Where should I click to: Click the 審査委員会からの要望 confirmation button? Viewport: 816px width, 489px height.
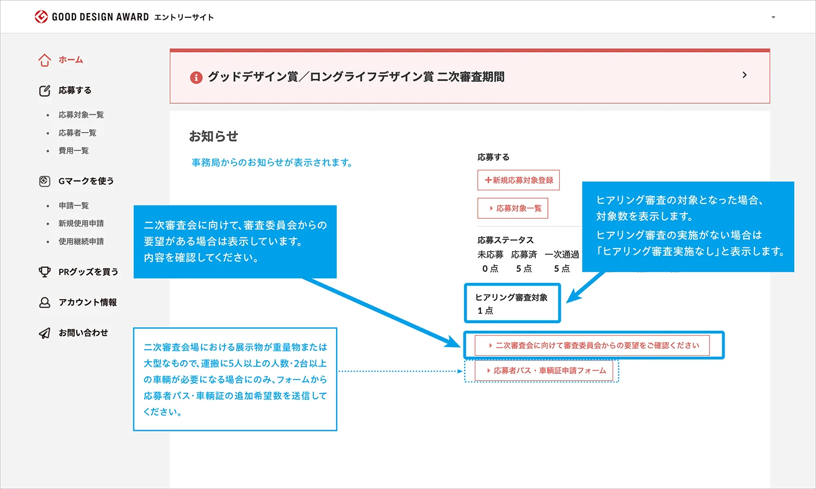(x=594, y=345)
